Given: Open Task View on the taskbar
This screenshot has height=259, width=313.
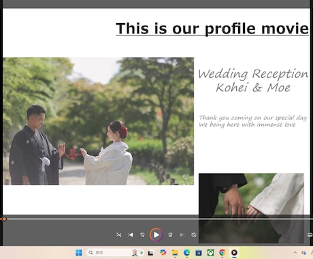Looking at the screenshot, I should 150,253.
